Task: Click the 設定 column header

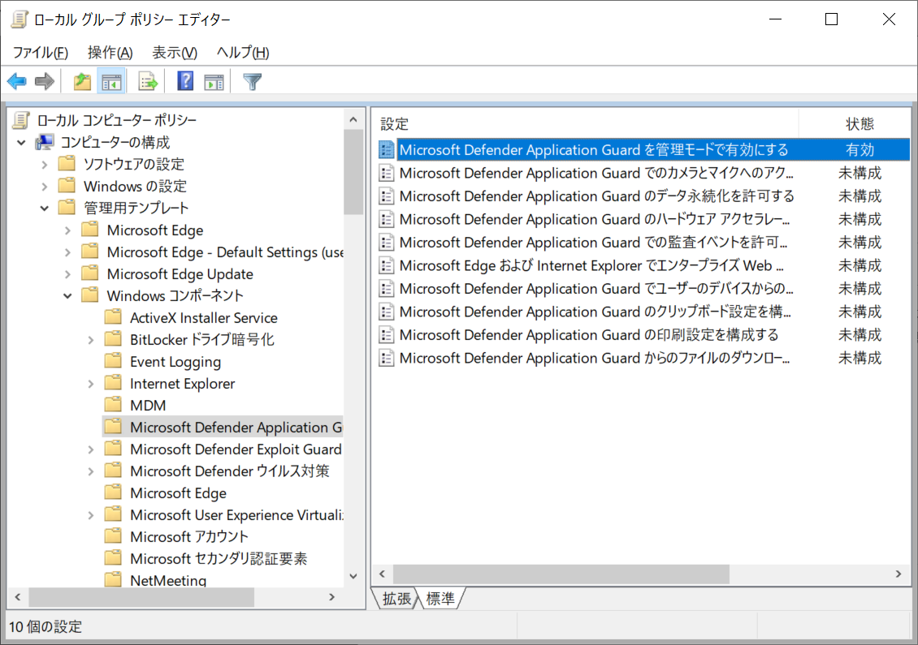Action: (586, 123)
